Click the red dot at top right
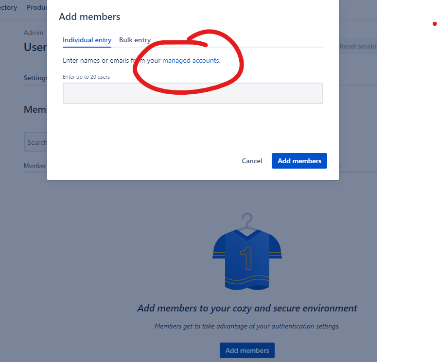Screen dimensions: 437x362 pos(435,24)
